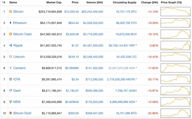Open the Litecoin name link
Image resolution: width=192 pixels, height=119 pixels.
point(19,57)
